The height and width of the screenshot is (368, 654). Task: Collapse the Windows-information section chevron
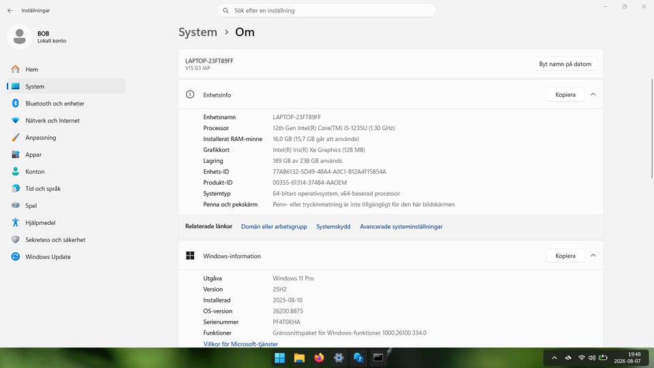(593, 256)
